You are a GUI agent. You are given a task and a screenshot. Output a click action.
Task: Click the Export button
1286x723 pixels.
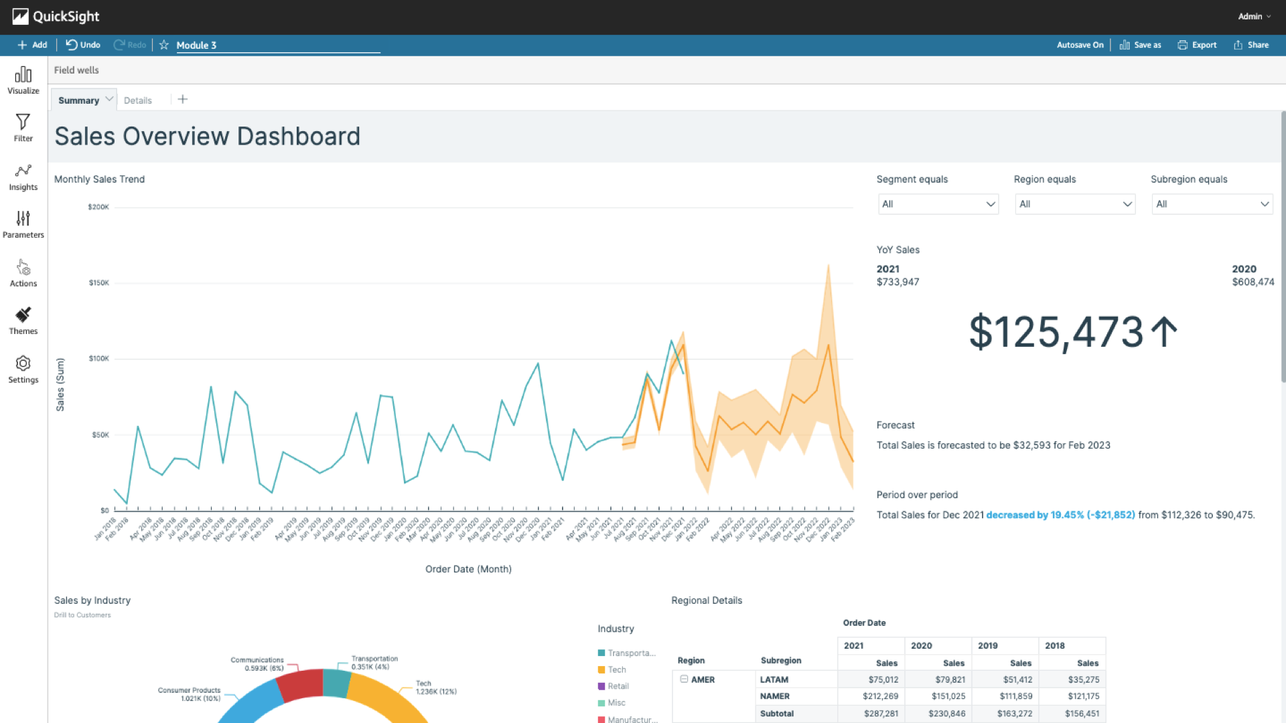pos(1198,45)
